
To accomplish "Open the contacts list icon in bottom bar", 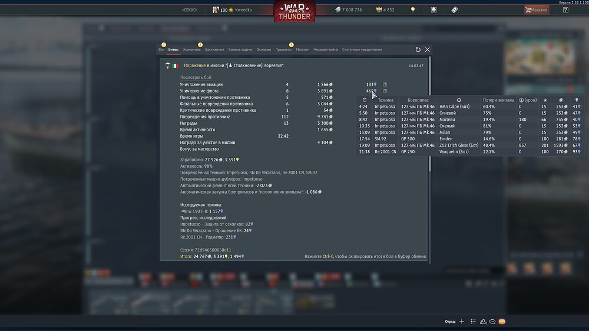I will point(473,322).
